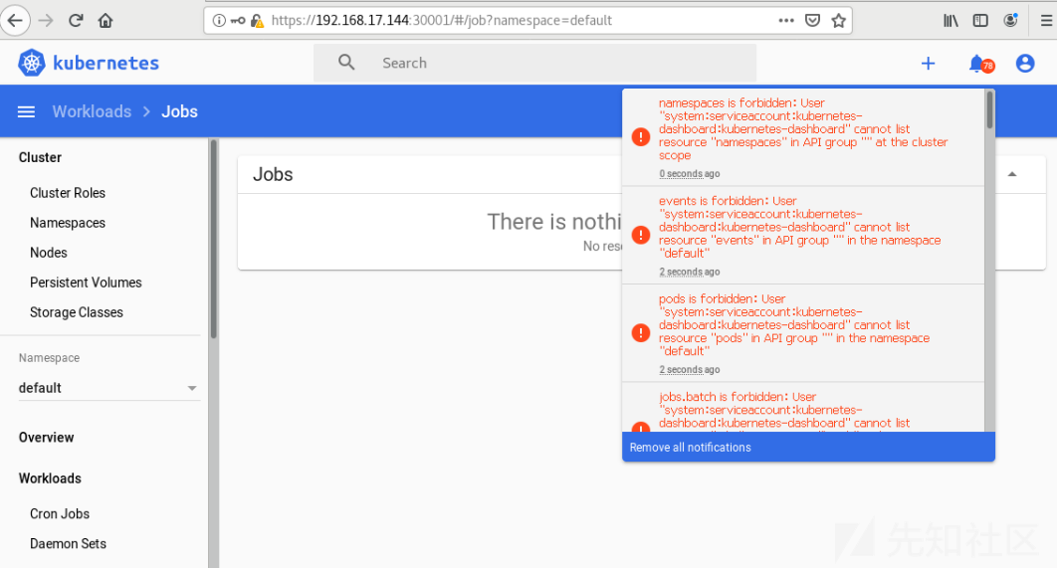Select the pods is forbidden notification text
This screenshot has height=568, width=1058.
[794, 325]
